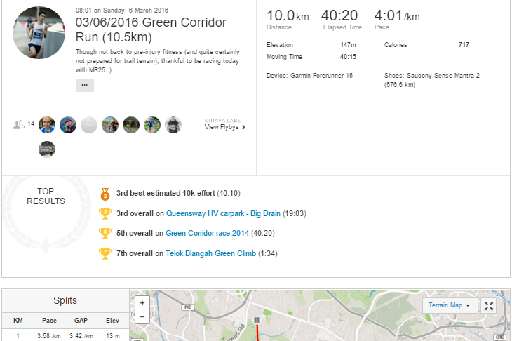Click the 7th overall trophy icon

coord(105,254)
